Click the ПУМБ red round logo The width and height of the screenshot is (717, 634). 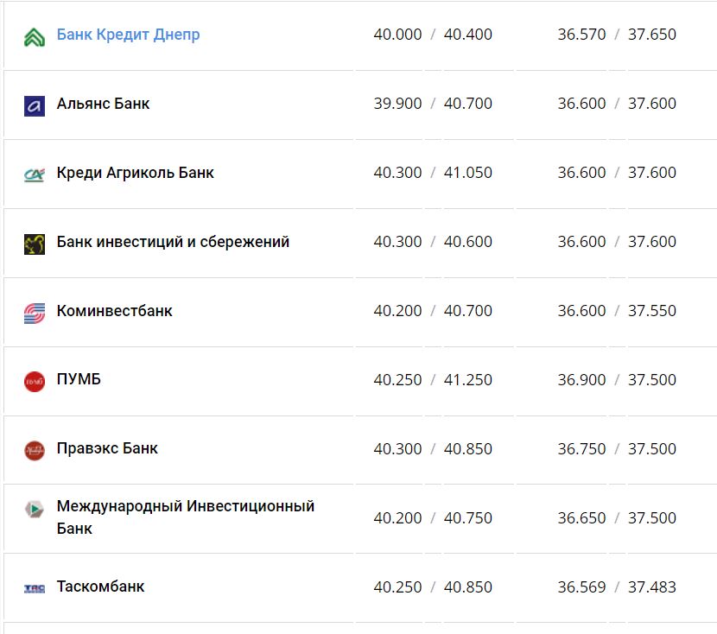35,381
